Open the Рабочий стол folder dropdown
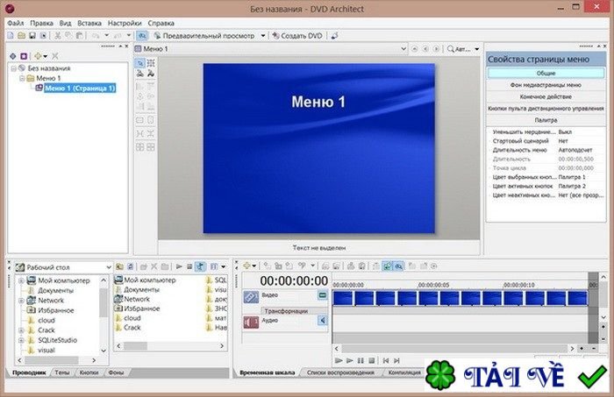The width and height of the screenshot is (614, 397). tap(109, 267)
